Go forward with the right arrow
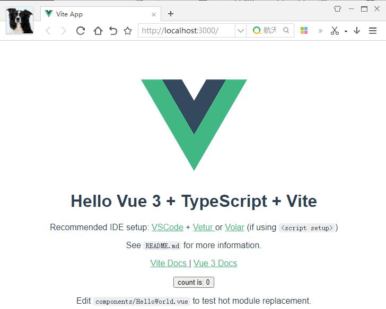Image resolution: width=386 pixels, height=309 pixels. coord(64,31)
